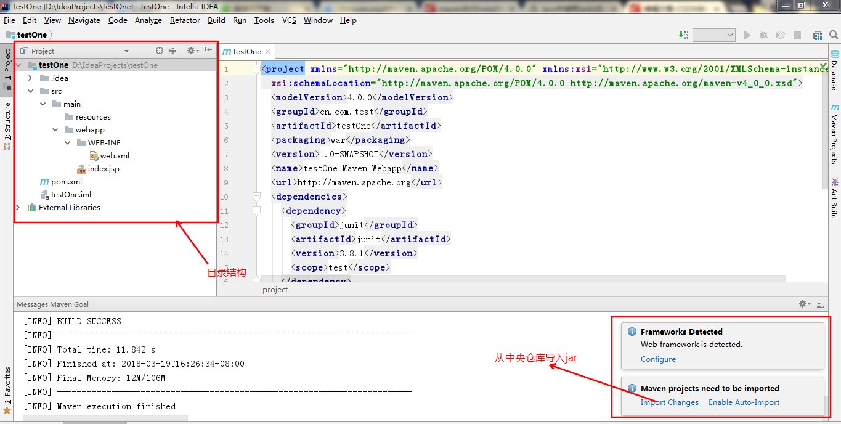Open the Project Structure icon
This screenshot has height=424, width=841.
(x=818, y=35)
